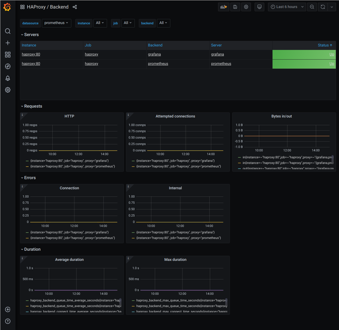Click the Save dashboard icon
The height and width of the screenshot is (330, 339).
coord(235,7)
